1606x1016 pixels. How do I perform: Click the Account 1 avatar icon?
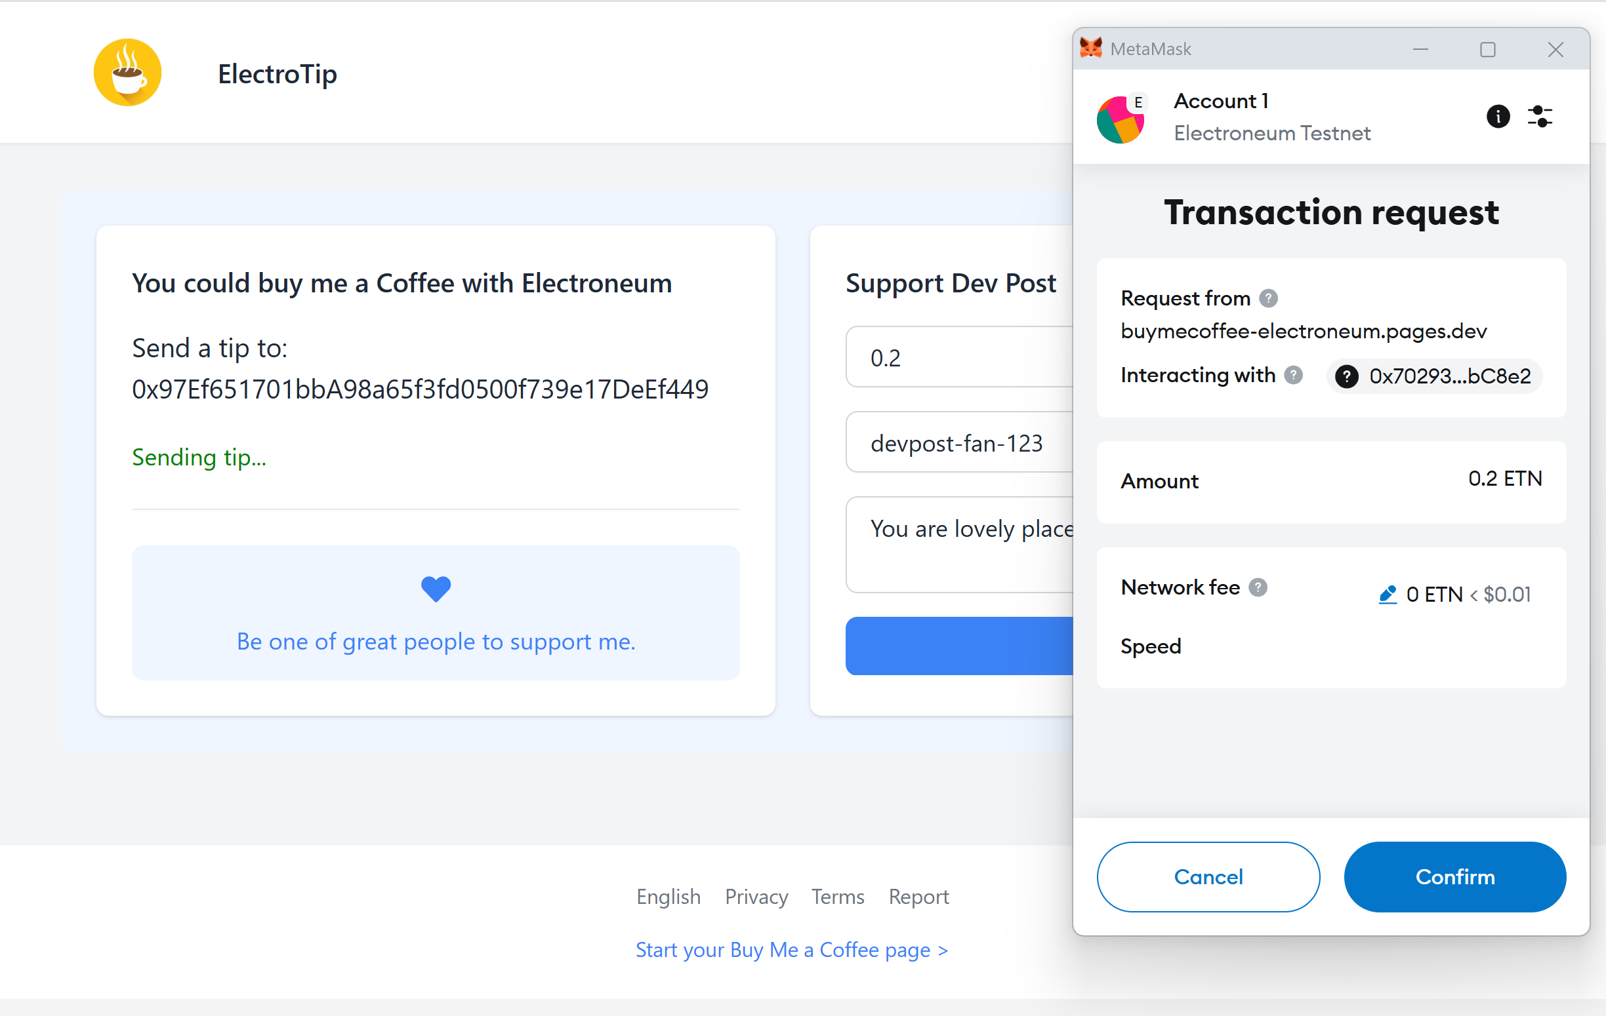click(1121, 119)
